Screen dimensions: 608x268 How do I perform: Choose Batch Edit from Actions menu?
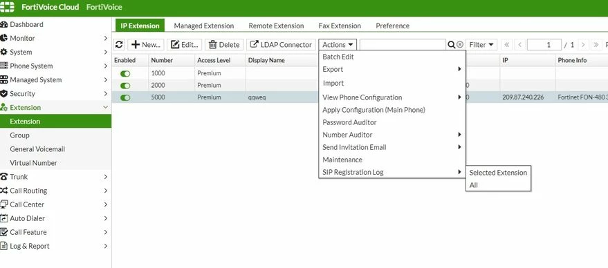[392, 57]
